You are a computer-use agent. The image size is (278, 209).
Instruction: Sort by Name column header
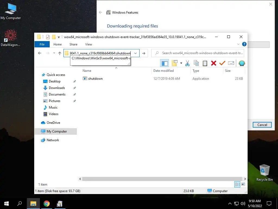click(87, 71)
